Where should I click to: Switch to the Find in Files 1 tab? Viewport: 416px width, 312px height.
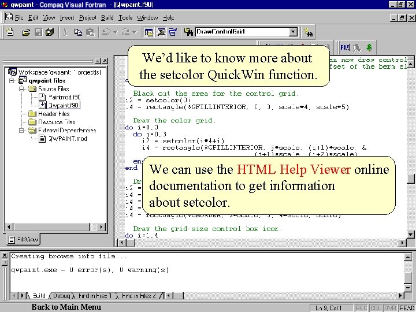pyautogui.click(x=95, y=296)
